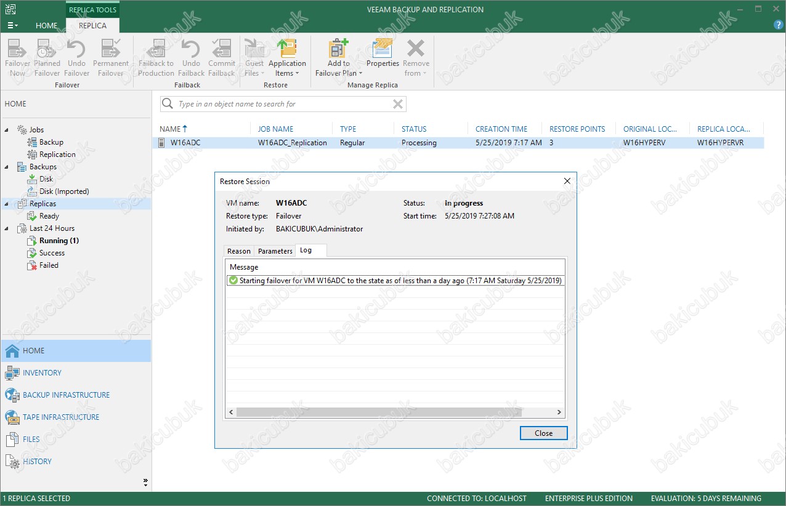
Task: Sort by the RESTORE POINTS column header
Action: tap(578, 129)
